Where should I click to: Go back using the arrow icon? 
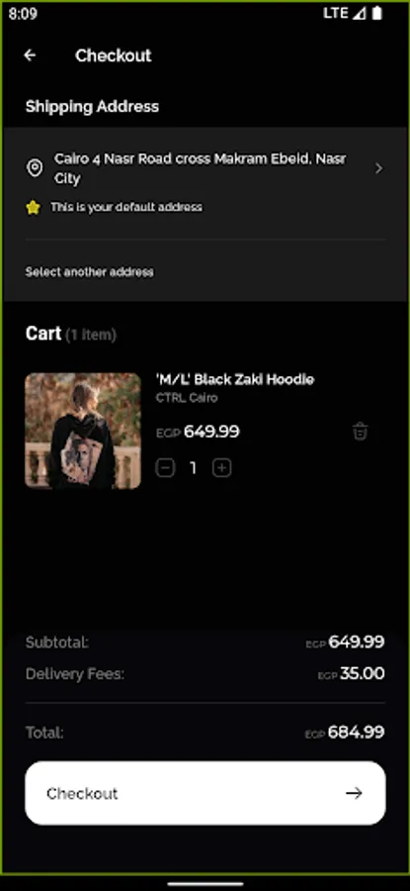click(x=30, y=55)
